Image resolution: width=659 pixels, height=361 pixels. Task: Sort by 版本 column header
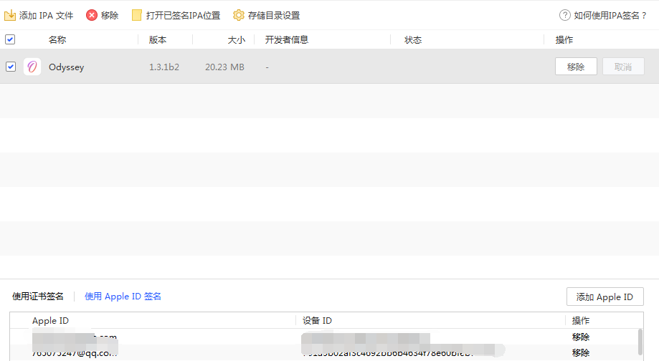tap(158, 40)
